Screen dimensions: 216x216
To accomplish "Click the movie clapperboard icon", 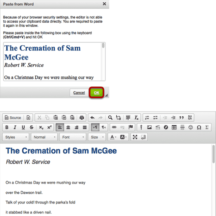I will (158, 127).
